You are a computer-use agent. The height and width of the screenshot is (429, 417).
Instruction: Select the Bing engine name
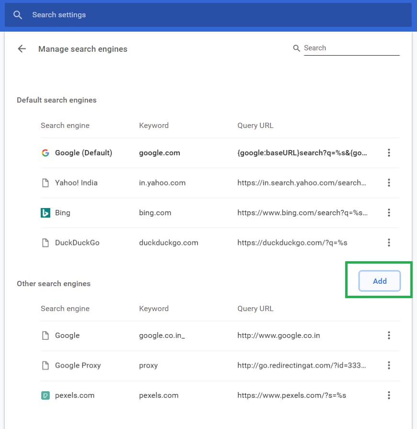click(63, 213)
